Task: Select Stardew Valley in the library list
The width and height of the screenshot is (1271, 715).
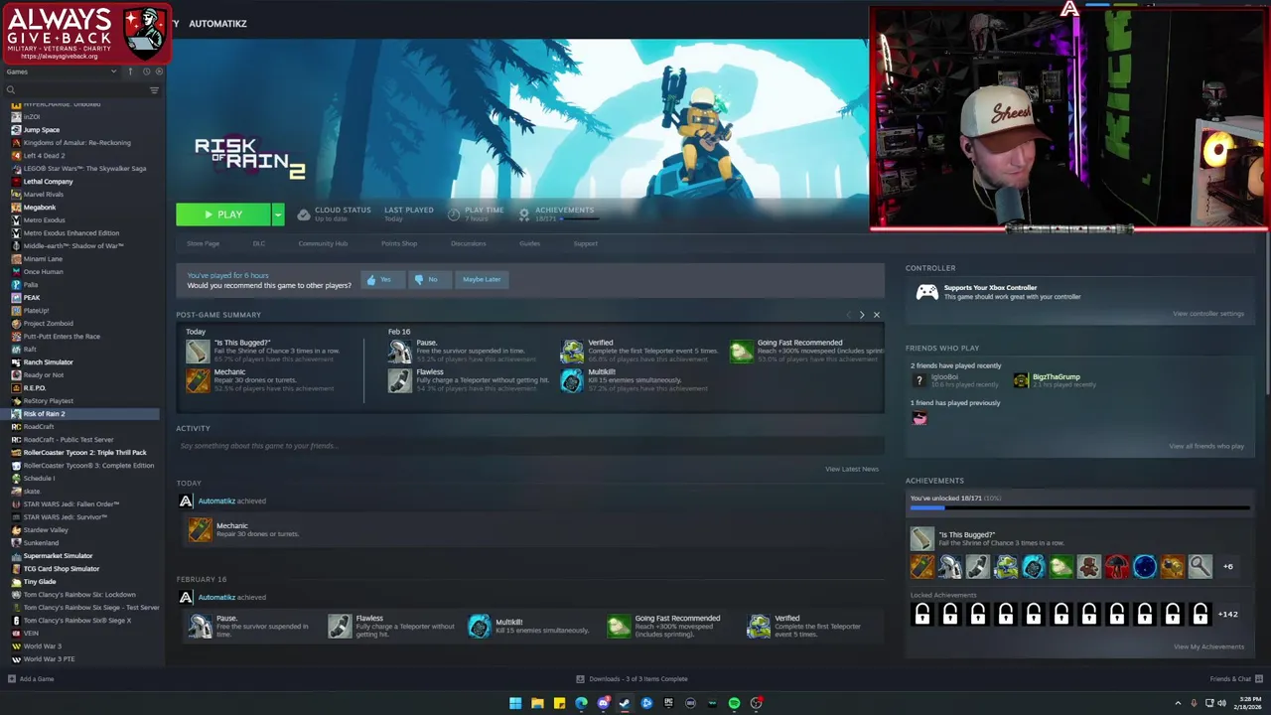Action: (x=46, y=530)
